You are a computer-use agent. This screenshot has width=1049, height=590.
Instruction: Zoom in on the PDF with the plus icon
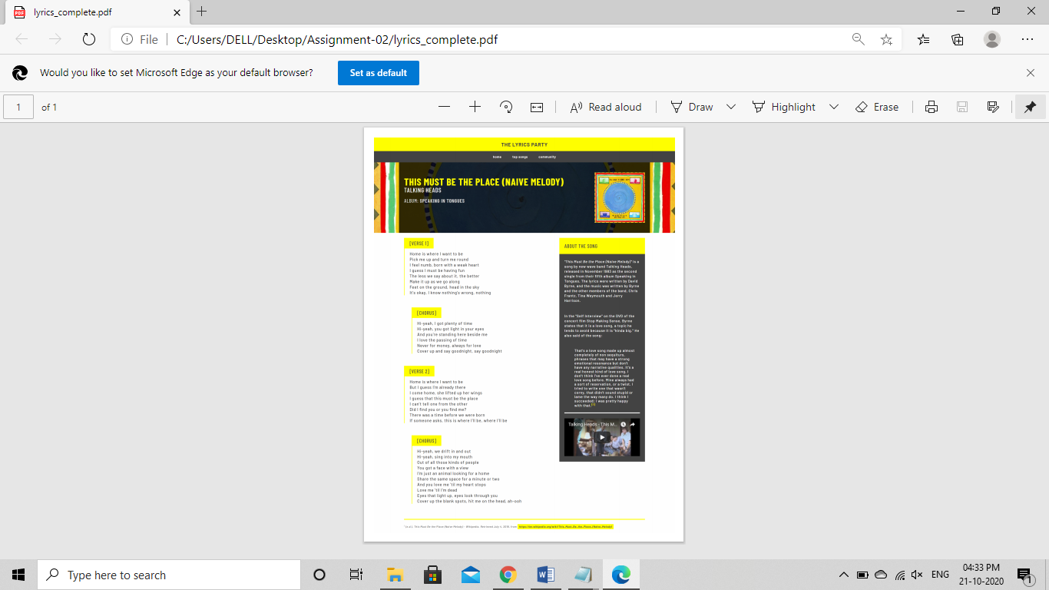pos(475,107)
